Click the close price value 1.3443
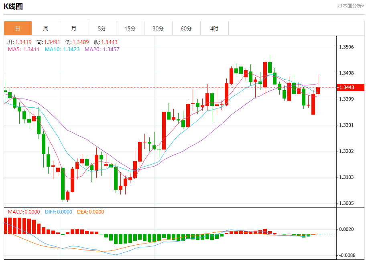Viewport: 368px width, 260px height. click(x=110, y=42)
